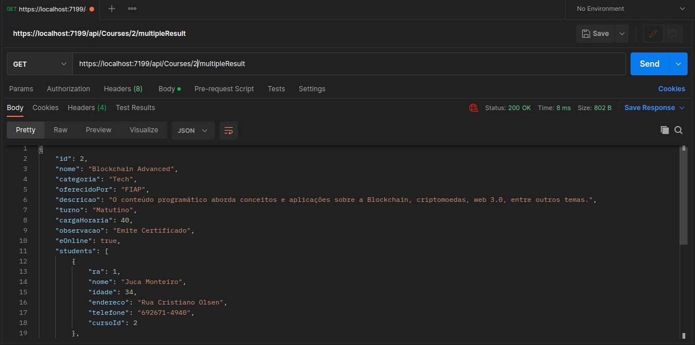This screenshot has width=695, height=345.
Task: Click the "Tech" categoria value
Action: (121, 179)
